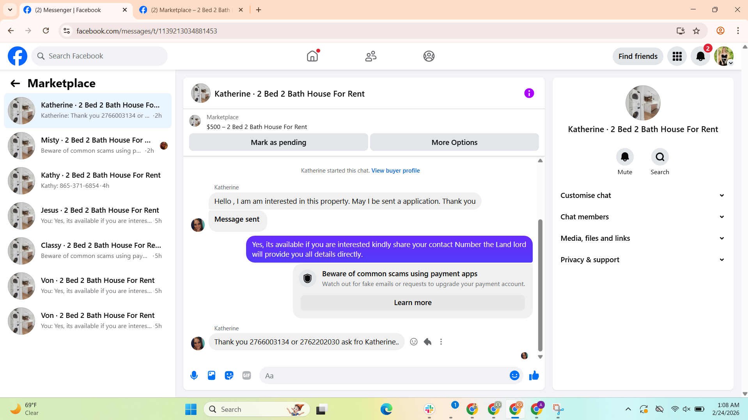Open Katherine's conversation in the list
The image size is (748, 420).
point(88,111)
